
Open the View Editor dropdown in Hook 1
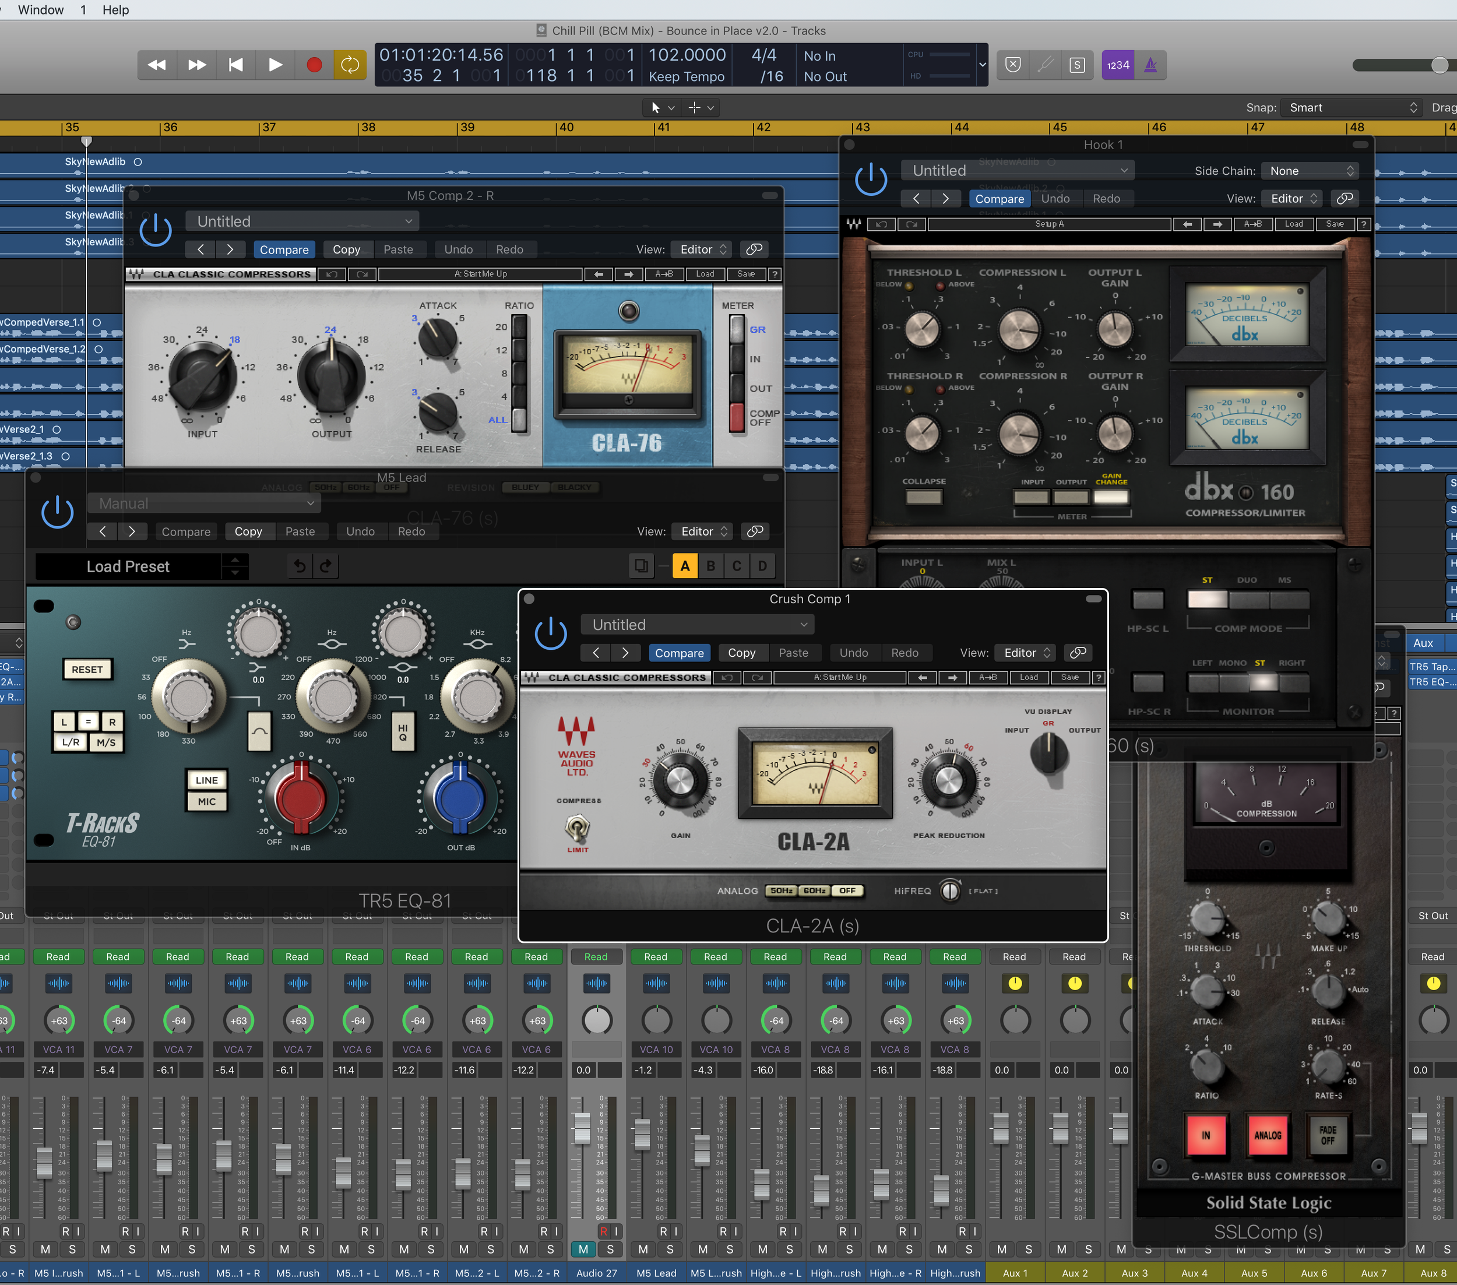pos(1292,199)
